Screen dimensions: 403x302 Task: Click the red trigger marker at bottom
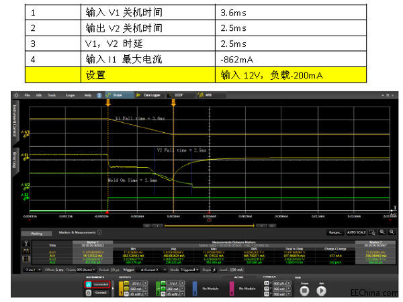(107, 212)
